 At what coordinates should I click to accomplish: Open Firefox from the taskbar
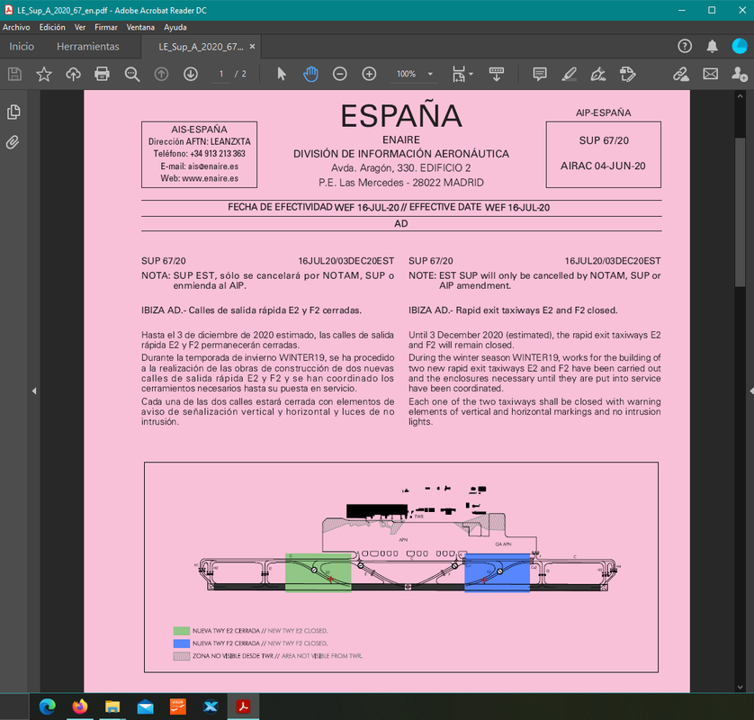coord(80,706)
